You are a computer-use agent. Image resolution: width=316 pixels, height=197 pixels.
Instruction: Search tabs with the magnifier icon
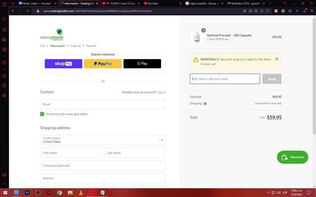pyautogui.click(x=285, y=3)
